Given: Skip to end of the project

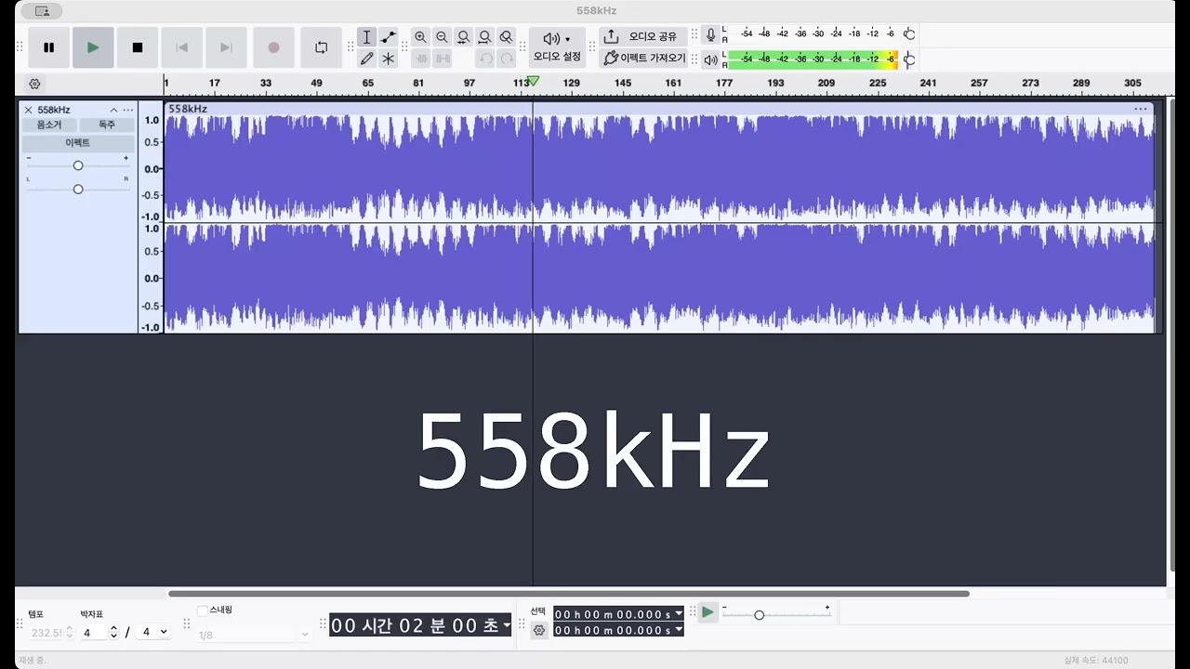Looking at the screenshot, I should pos(226,47).
